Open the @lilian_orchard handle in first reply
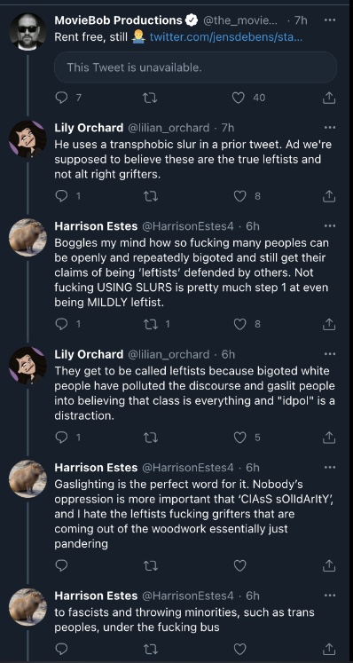Screen dimensions: 353x663 pos(169,128)
